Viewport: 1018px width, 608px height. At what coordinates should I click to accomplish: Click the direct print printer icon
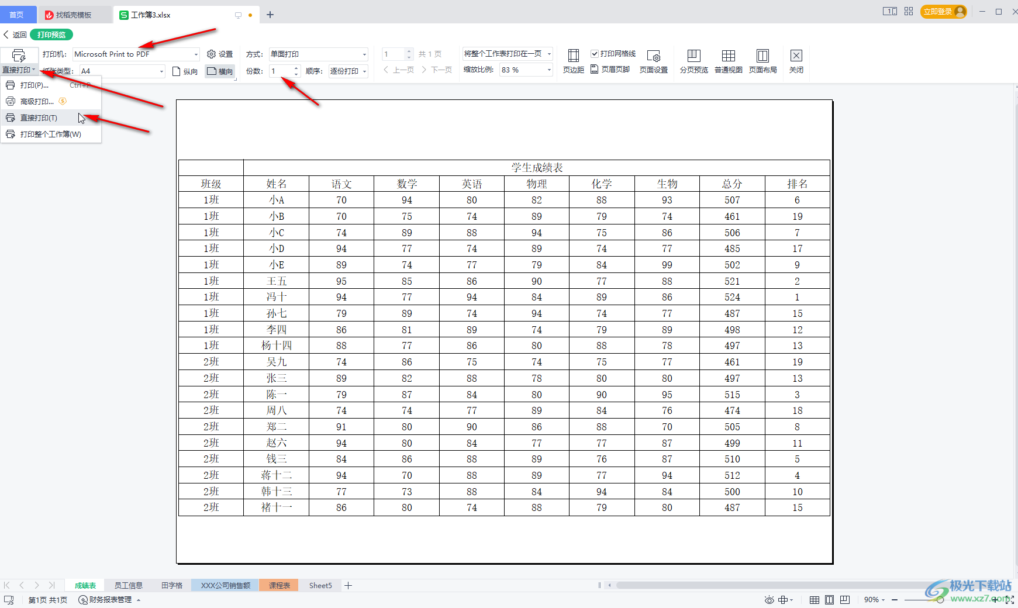click(x=19, y=56)
